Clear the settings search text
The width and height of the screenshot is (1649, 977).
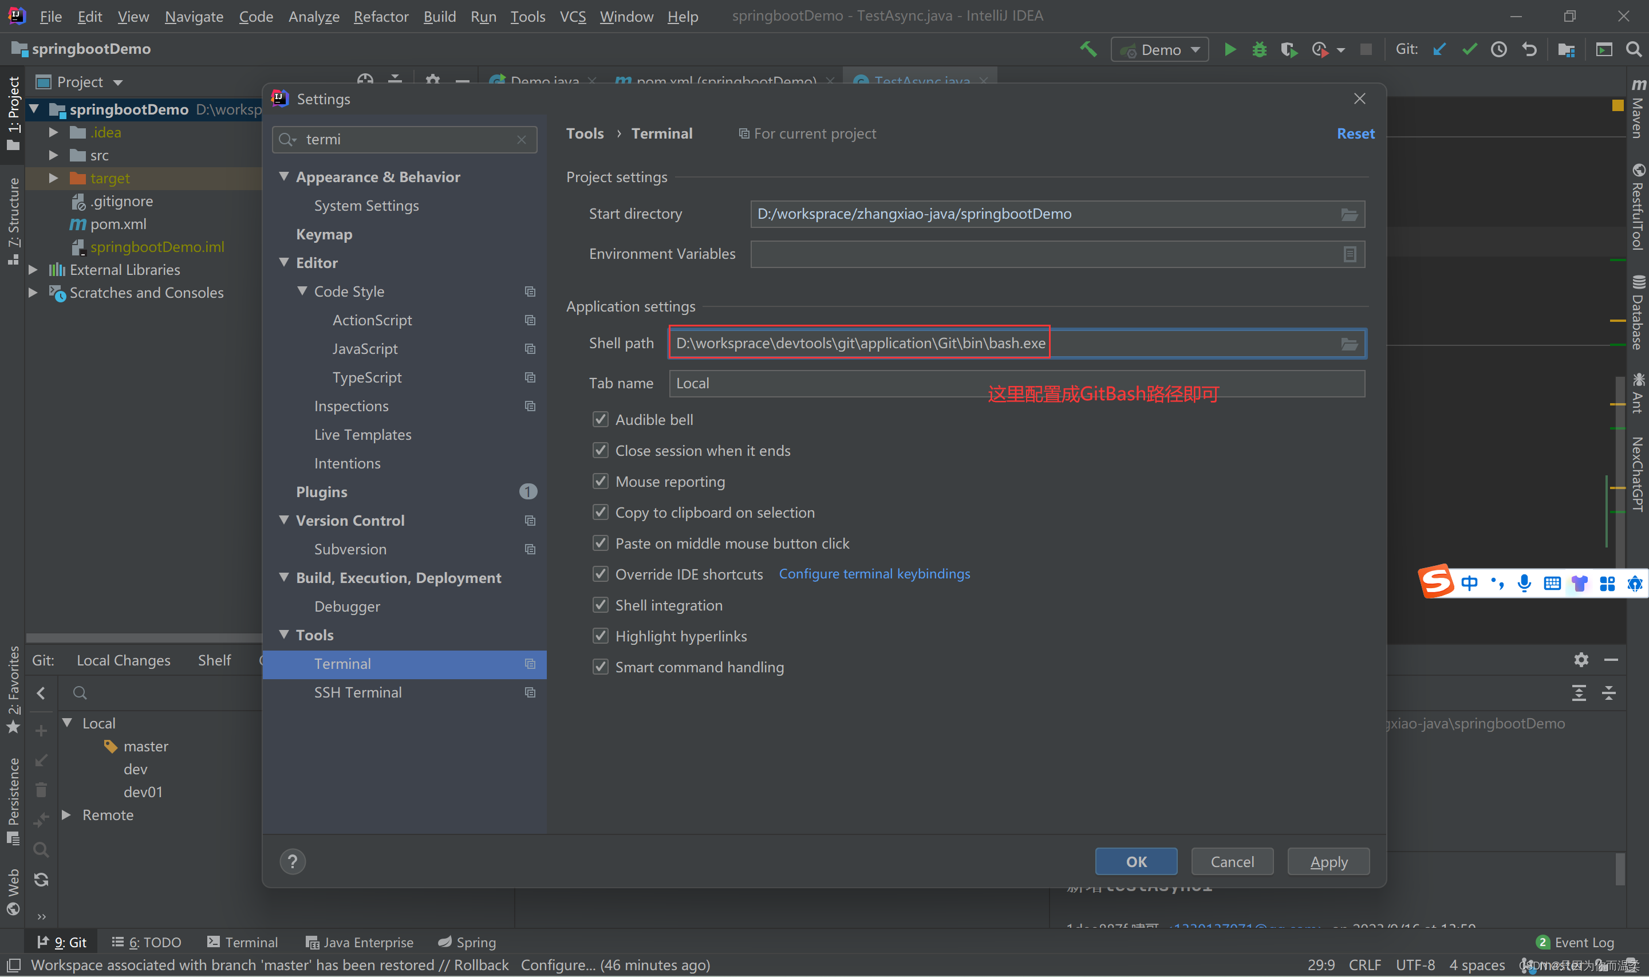click(x=522, y=140)
